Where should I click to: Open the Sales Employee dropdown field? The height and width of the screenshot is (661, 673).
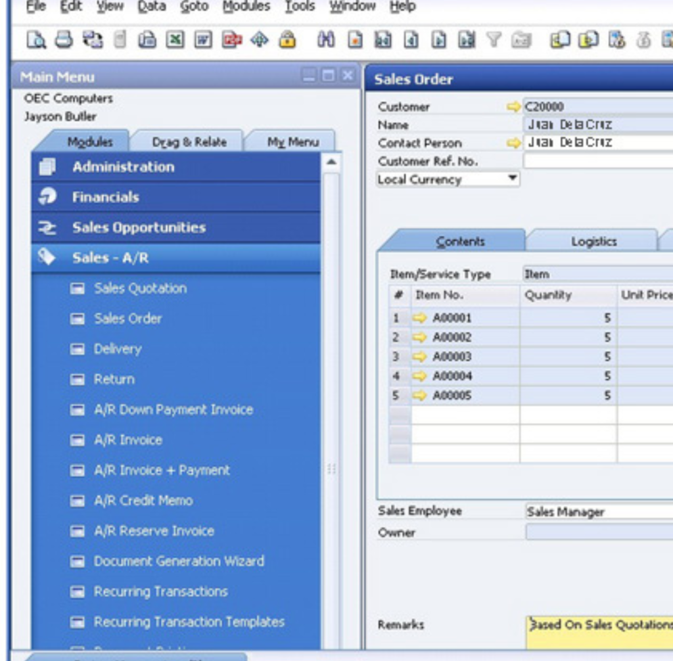(x=599, y=512)
